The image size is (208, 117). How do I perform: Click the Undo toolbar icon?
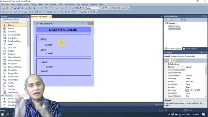click(x=46, y=8)
